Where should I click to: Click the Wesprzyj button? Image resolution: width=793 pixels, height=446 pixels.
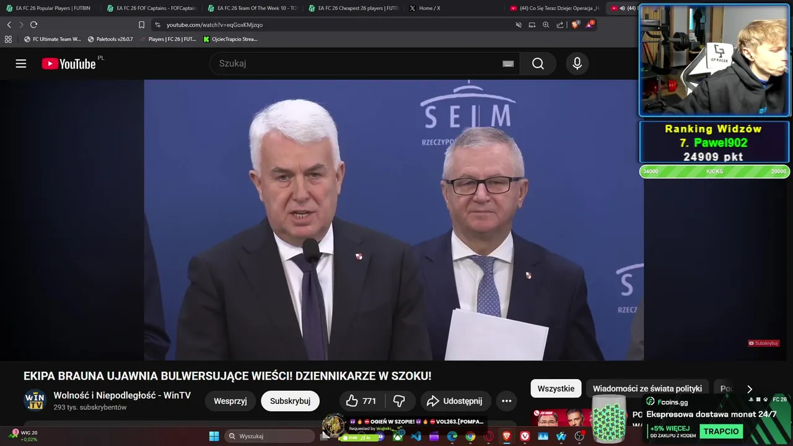[x=230, y=401]
